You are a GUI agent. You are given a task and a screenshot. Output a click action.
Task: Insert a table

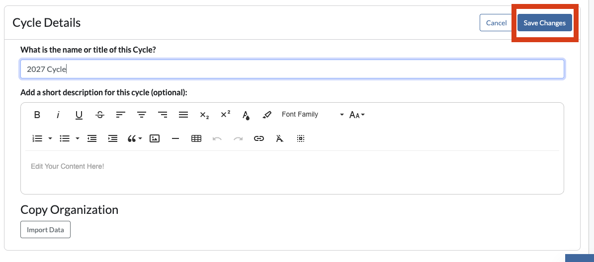tap(196, 139)
